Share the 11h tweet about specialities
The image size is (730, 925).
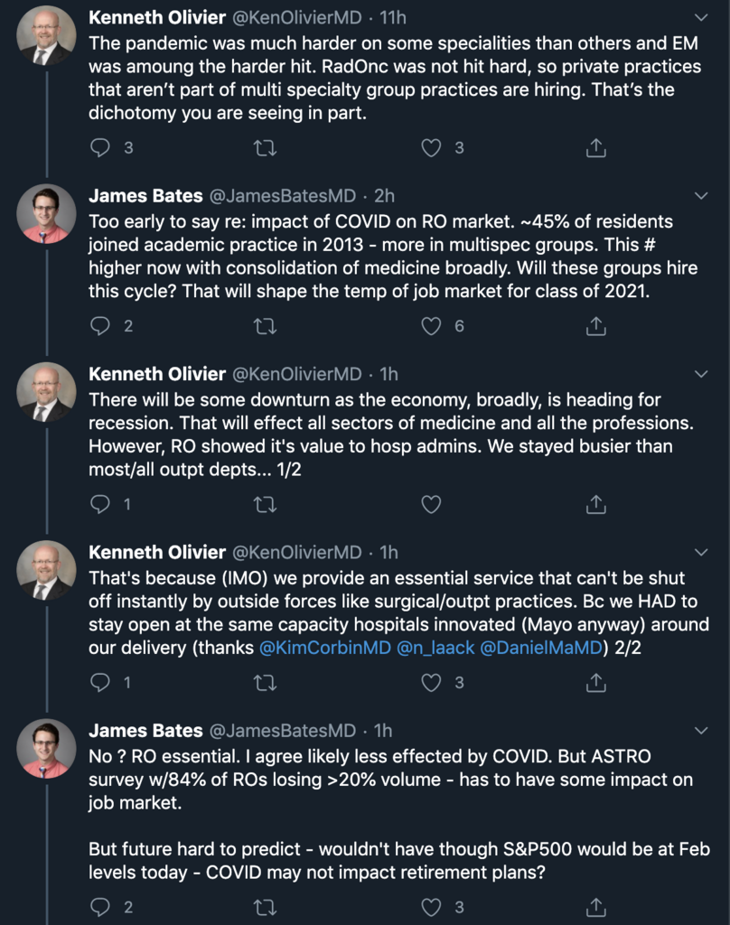pyautogui.click(x=596, y=147)
